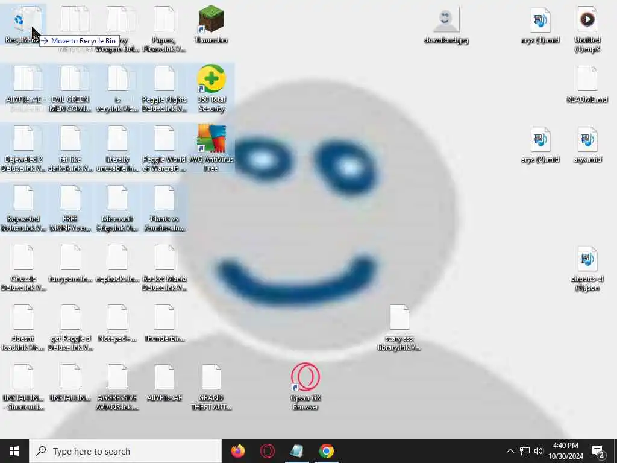
Task: Open the notification center with 2 alerts
Action: (x=598, y=451)
